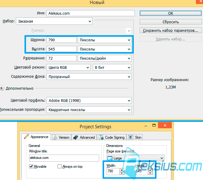Decrease Height using the down spinner arrow
The height and width of the screenshot is (180, 203).
[x=150, y=173]
